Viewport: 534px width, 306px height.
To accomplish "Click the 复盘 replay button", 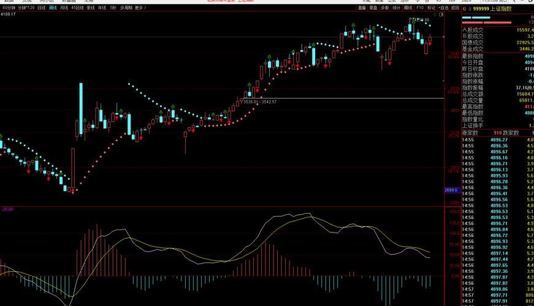I will pos(373,7).
